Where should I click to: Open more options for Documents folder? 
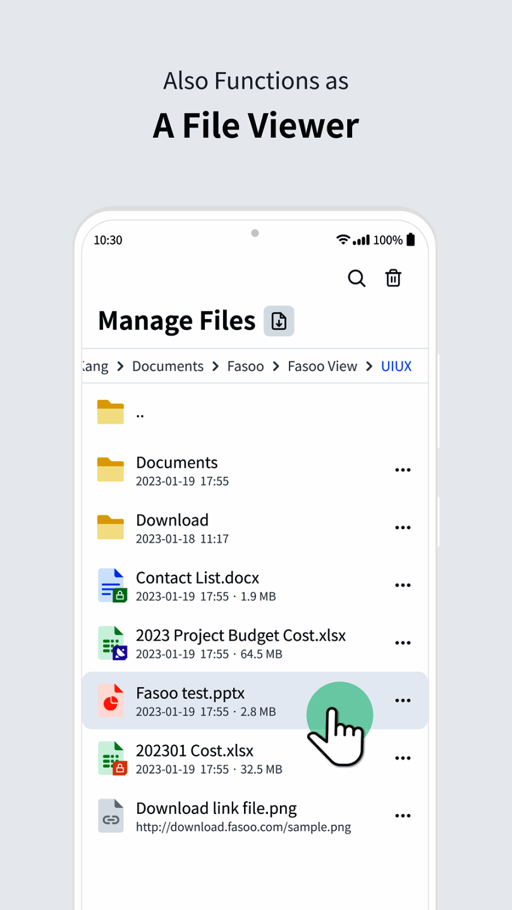pos(403,470)
